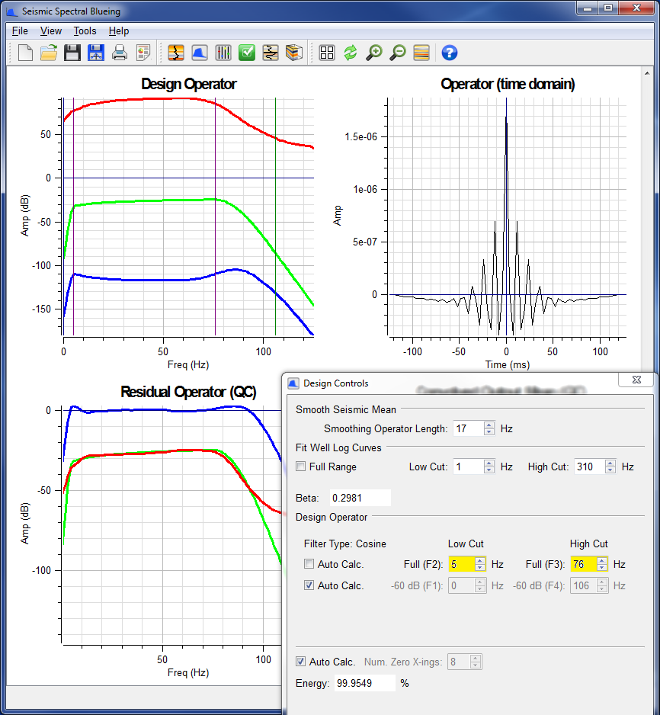Image resolution: width=660 pixels, height=715 pixels.
Task: Open the View menu
Action: 50,31
